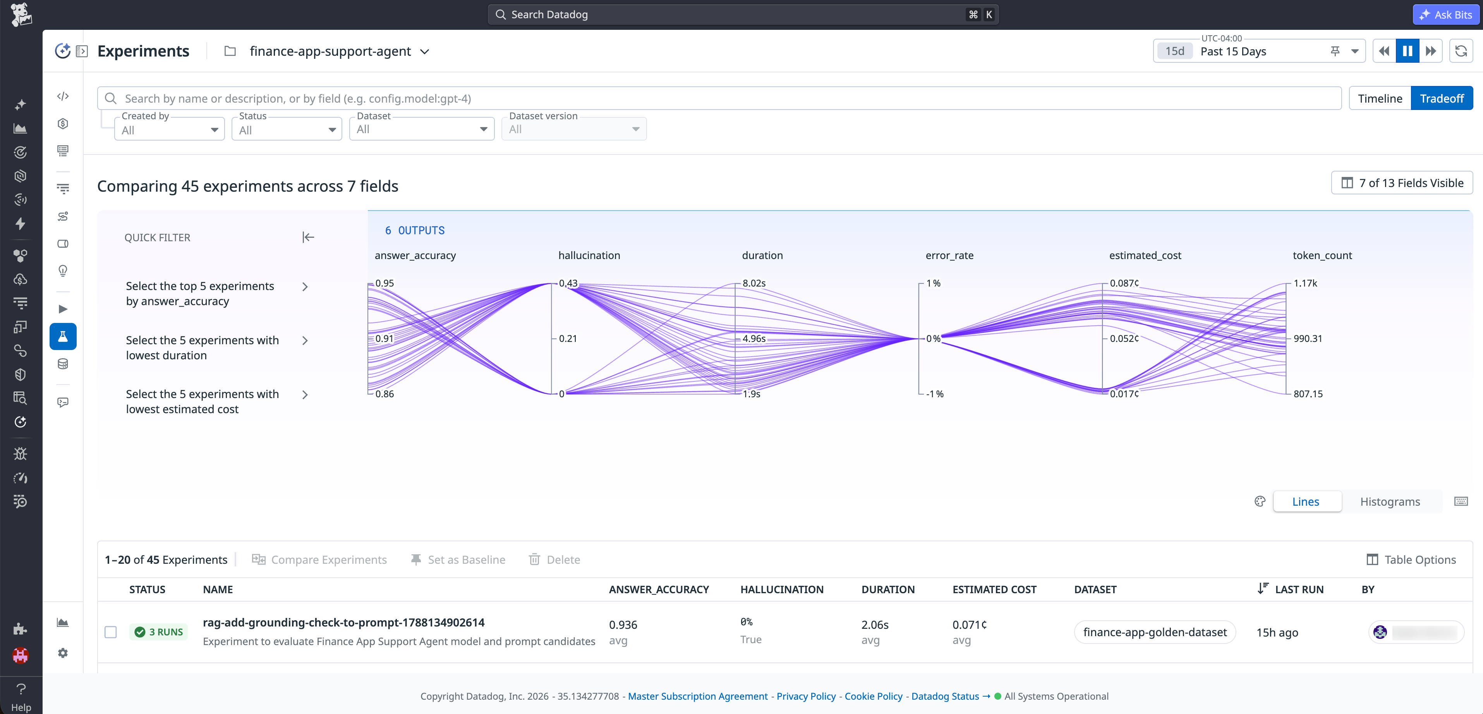Open the Datadog home logo
Viewport: 1483px width, 714px height.
pyautogui.click(x=21, y=14)
